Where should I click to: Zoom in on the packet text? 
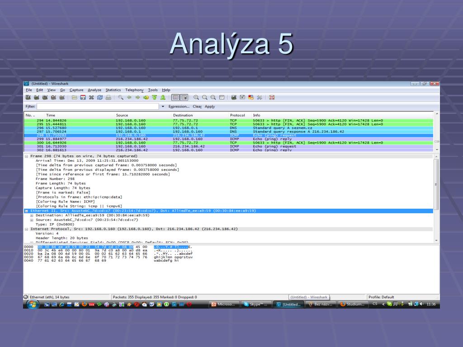(196, 98)
